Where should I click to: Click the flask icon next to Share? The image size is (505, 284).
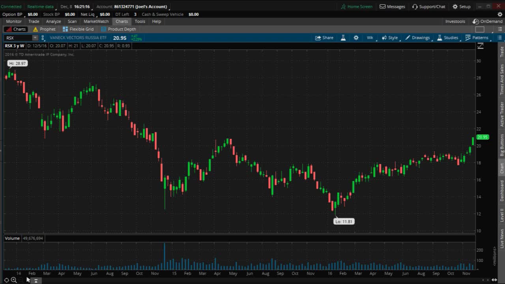(x=343, y=37)
